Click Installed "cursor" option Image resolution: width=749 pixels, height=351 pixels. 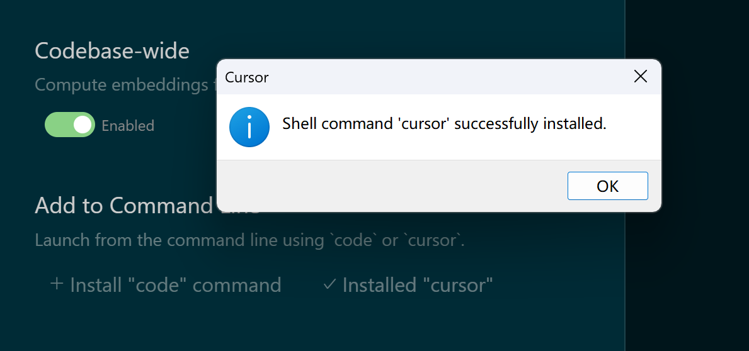point(408,285)
